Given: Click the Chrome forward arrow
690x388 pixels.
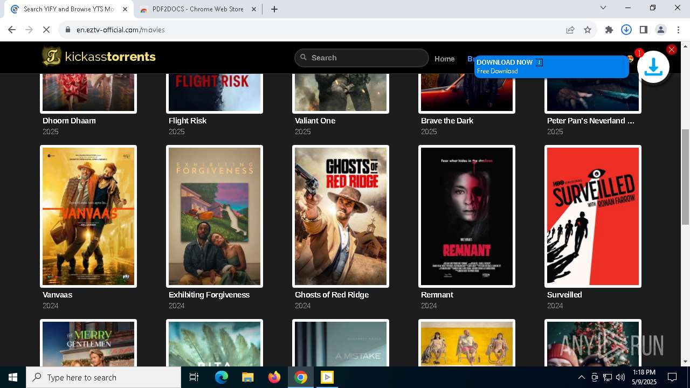Looking at the screenshot, I should (x=29, y=30).
